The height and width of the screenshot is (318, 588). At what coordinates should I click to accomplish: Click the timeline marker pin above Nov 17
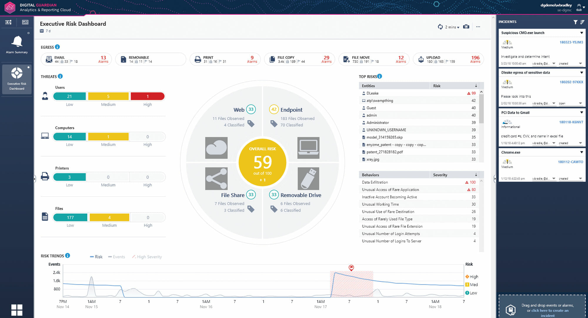coord(352,268)
